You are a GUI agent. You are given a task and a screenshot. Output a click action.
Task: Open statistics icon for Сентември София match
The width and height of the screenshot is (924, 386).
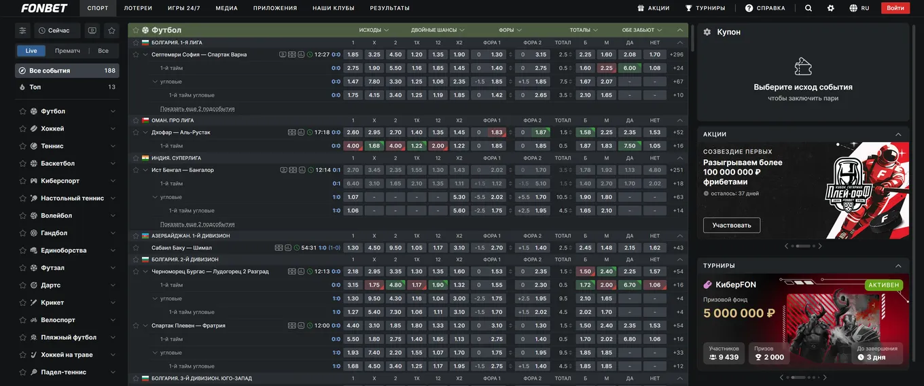coord(301,54)
